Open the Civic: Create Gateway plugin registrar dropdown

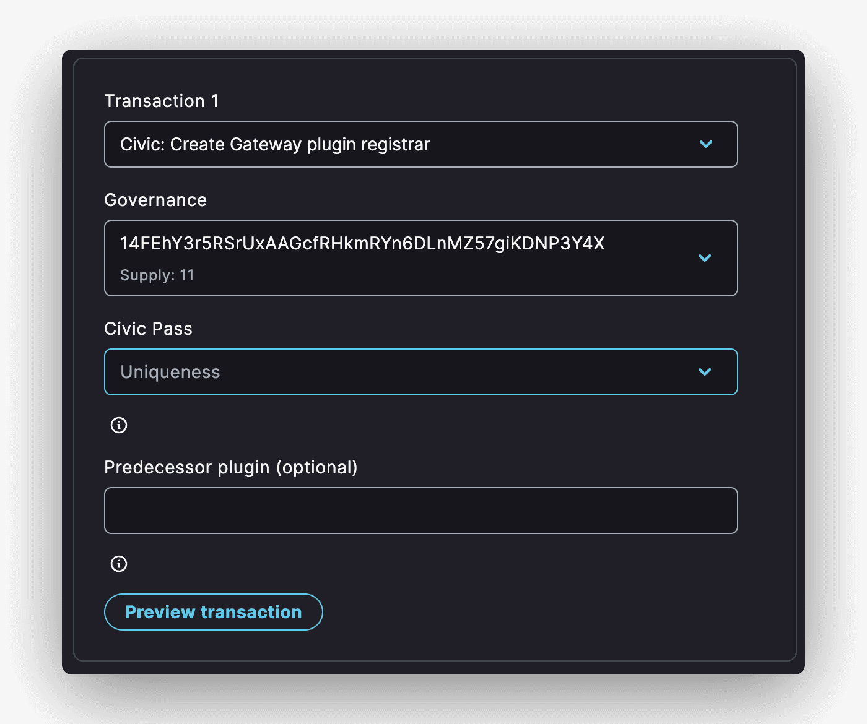(x=421, y=144)
